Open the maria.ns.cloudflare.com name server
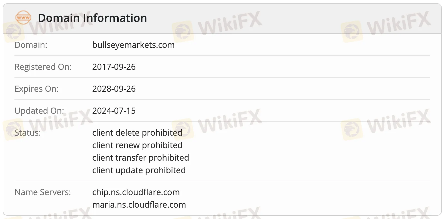The image size is (444, 219). point(139,205)
